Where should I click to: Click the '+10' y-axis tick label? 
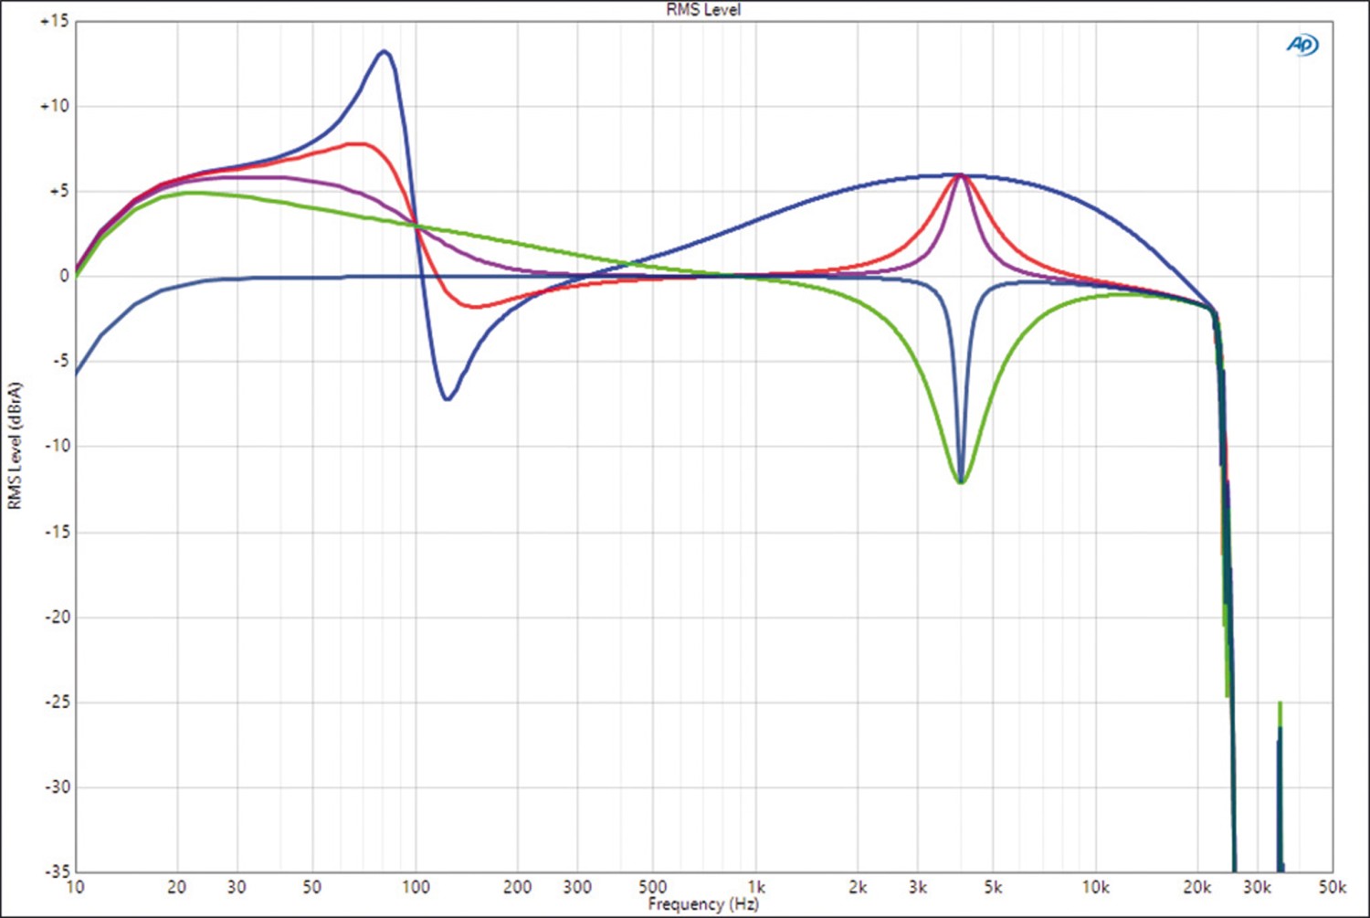55,106
